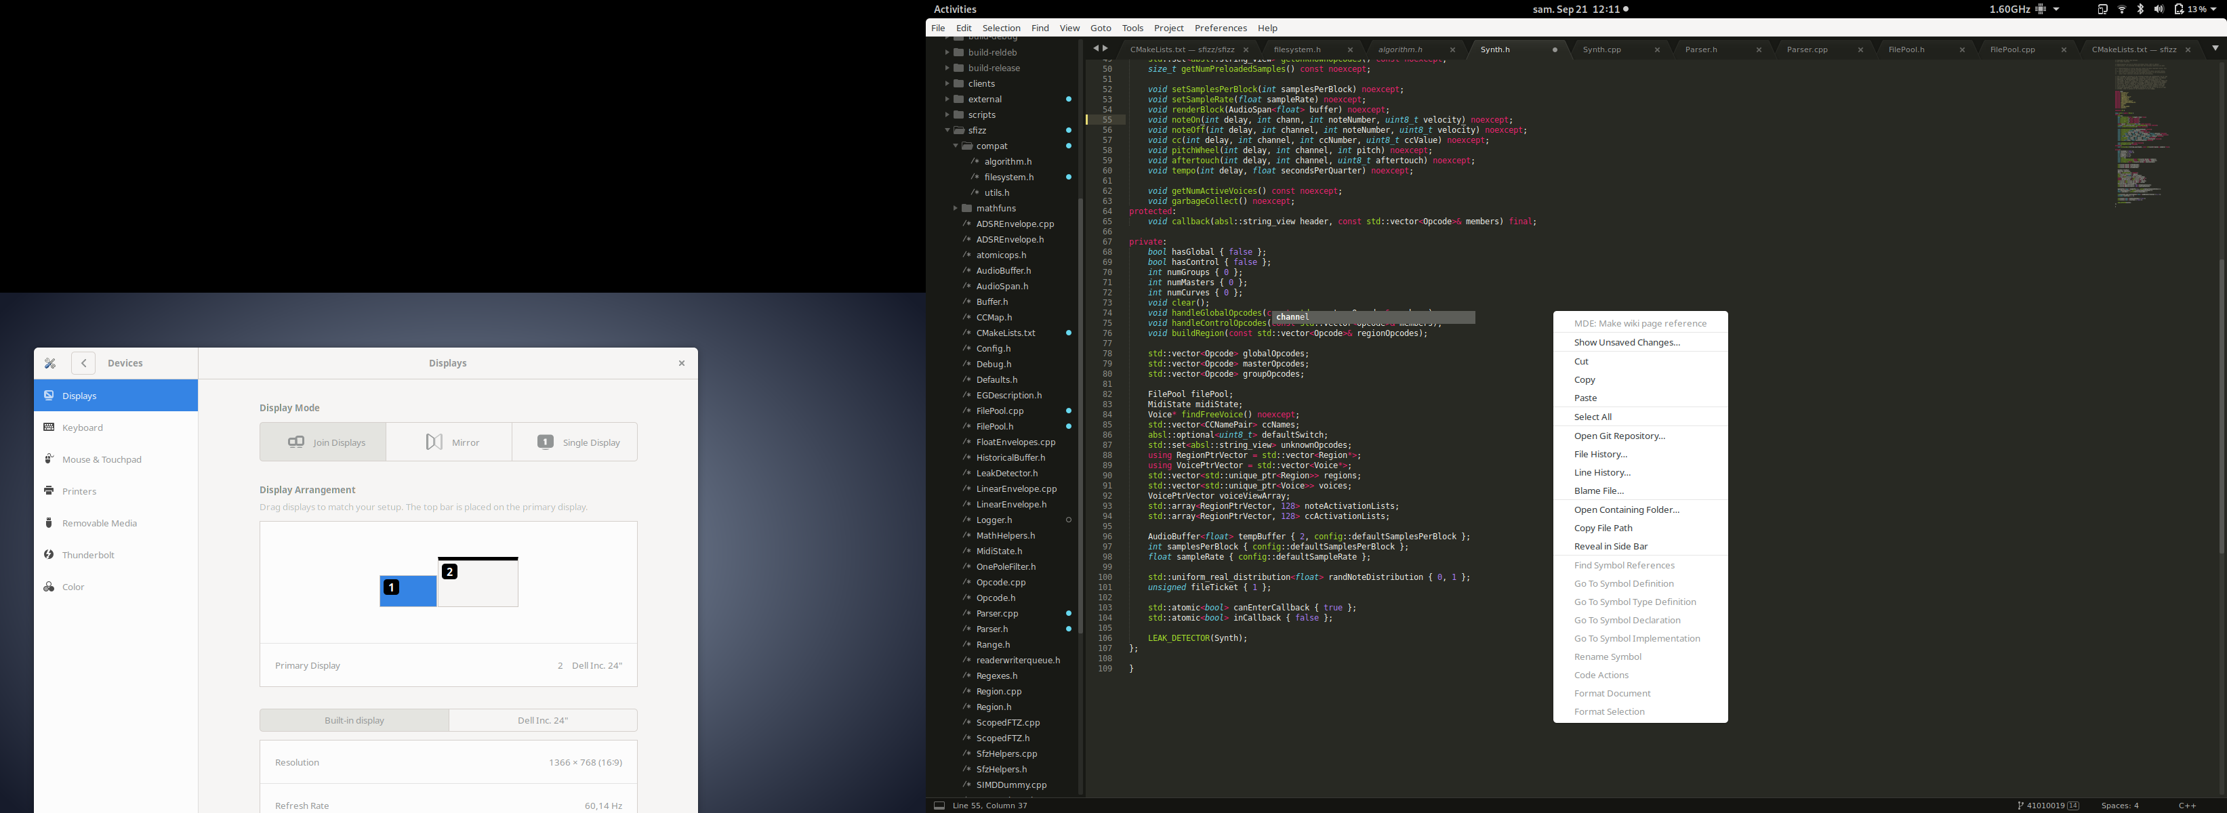Click the Mouse & Touchpad sidebar icon
Screen dimensions: 2227x813
49,459
